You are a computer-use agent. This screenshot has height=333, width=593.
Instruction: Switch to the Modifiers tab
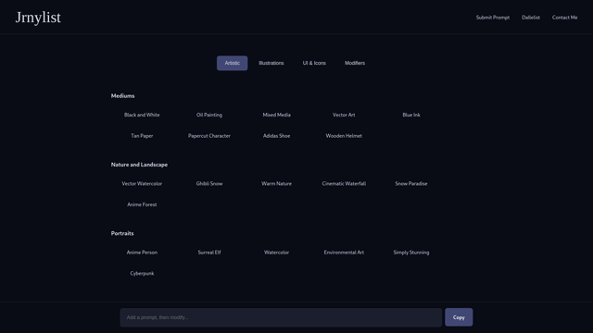(x=355, y=63)
